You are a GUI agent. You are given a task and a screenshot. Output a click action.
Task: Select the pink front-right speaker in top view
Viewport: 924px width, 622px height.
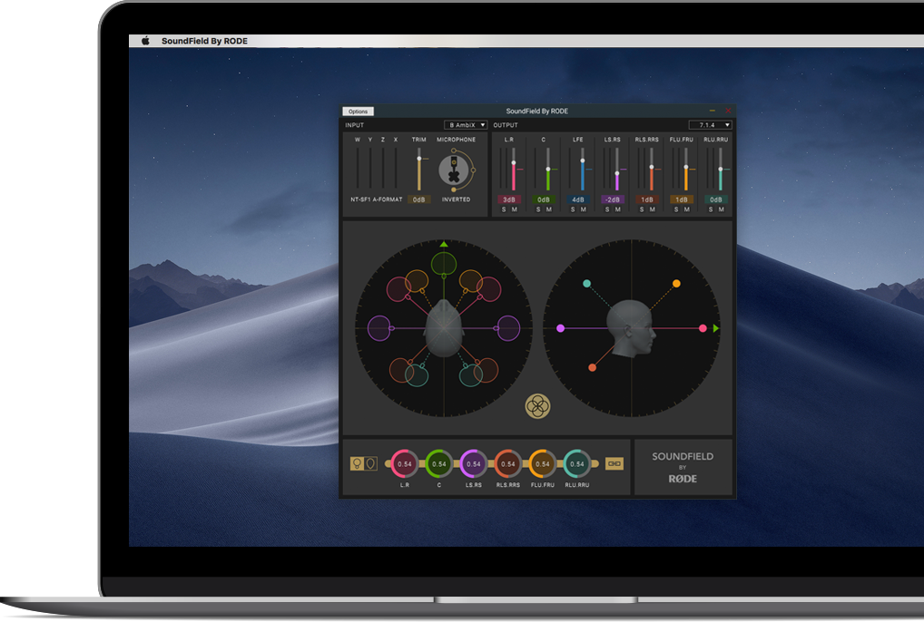(x=489, y=289)
